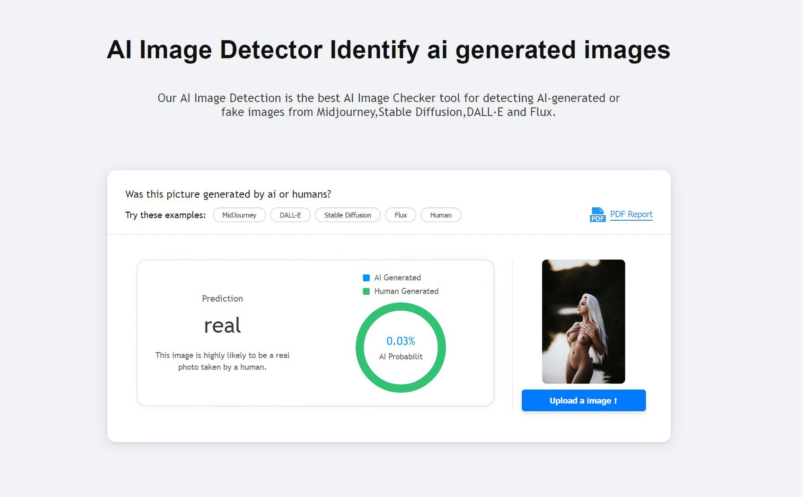Select the prediction question header
The width and height of the screenshot is (803, 497).
point(228,194)
